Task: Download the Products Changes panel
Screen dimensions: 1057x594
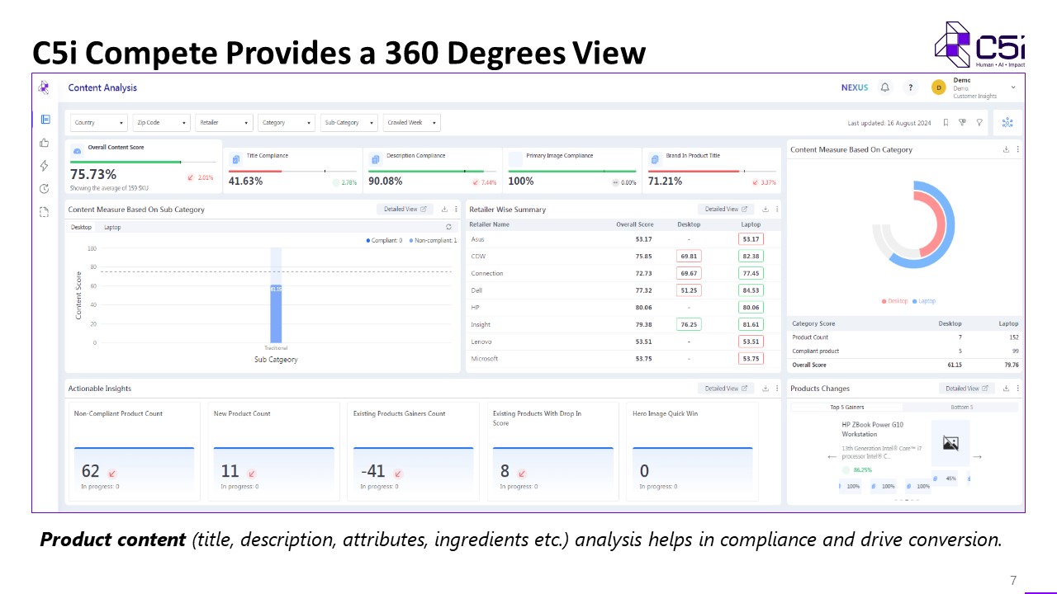Action: 1006,389
